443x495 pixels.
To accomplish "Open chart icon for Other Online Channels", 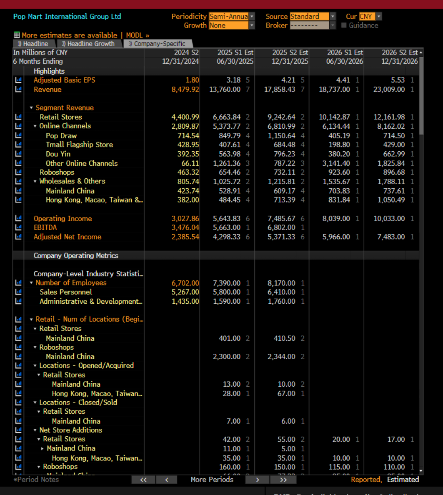I will click(x=18, y=163).
